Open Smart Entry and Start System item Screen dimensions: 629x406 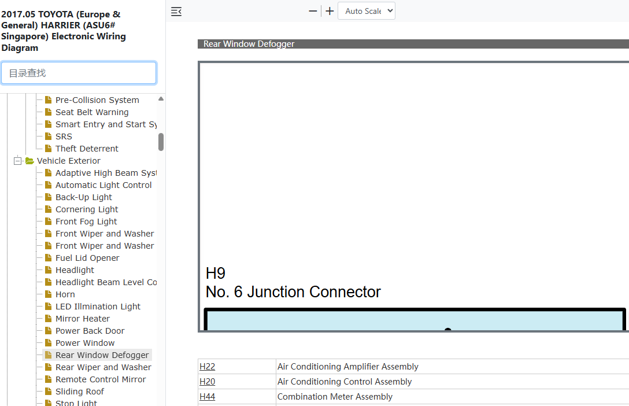[106, 124]
